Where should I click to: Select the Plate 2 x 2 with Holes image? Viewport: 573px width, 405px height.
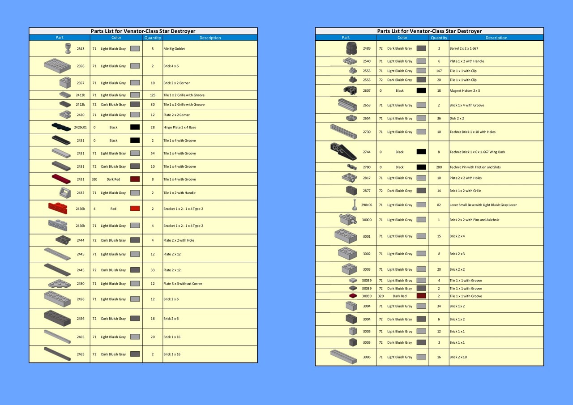coord(350,178)
